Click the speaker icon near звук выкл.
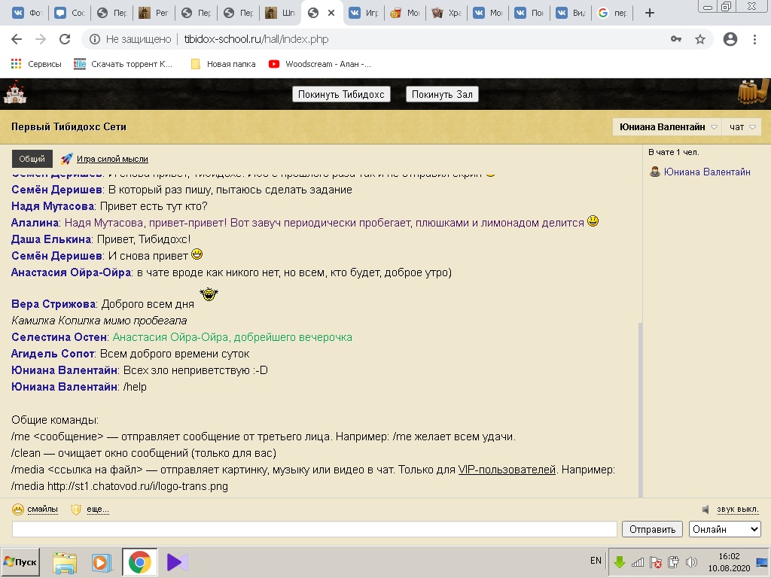The image size is (771, 578). 705,510
